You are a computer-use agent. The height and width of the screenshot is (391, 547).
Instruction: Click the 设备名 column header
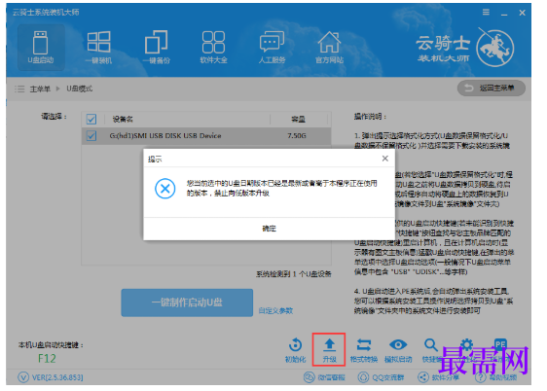[x=123, y=120]
